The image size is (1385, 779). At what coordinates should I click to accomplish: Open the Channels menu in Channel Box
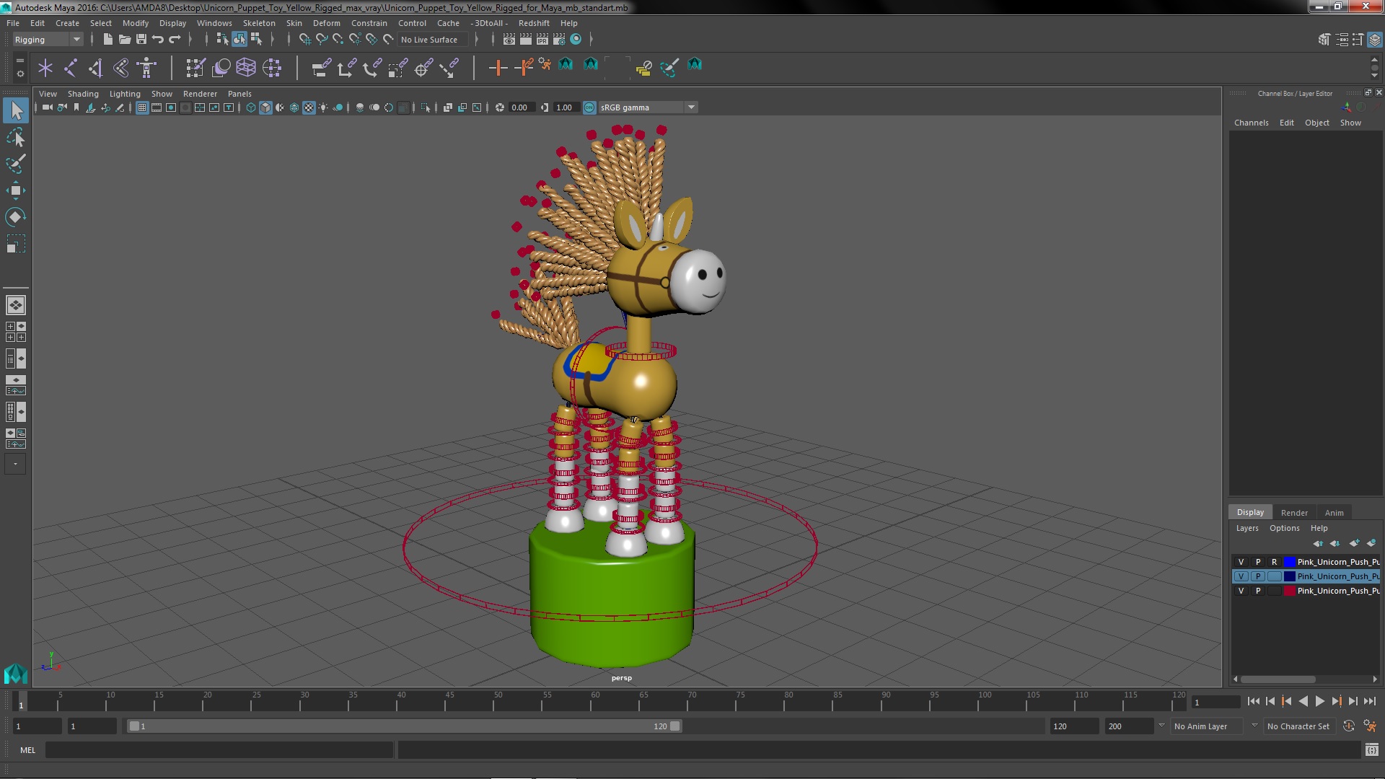click(1251, 123)
